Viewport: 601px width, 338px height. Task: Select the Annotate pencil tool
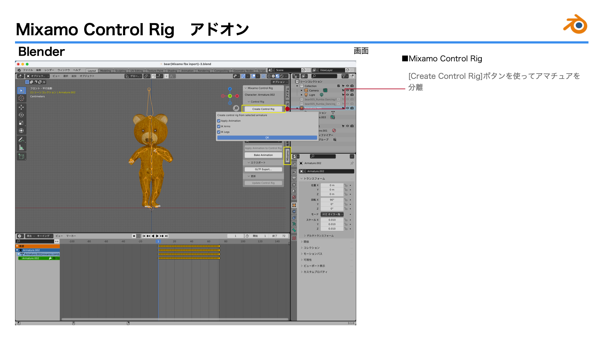tap(21, 140)
